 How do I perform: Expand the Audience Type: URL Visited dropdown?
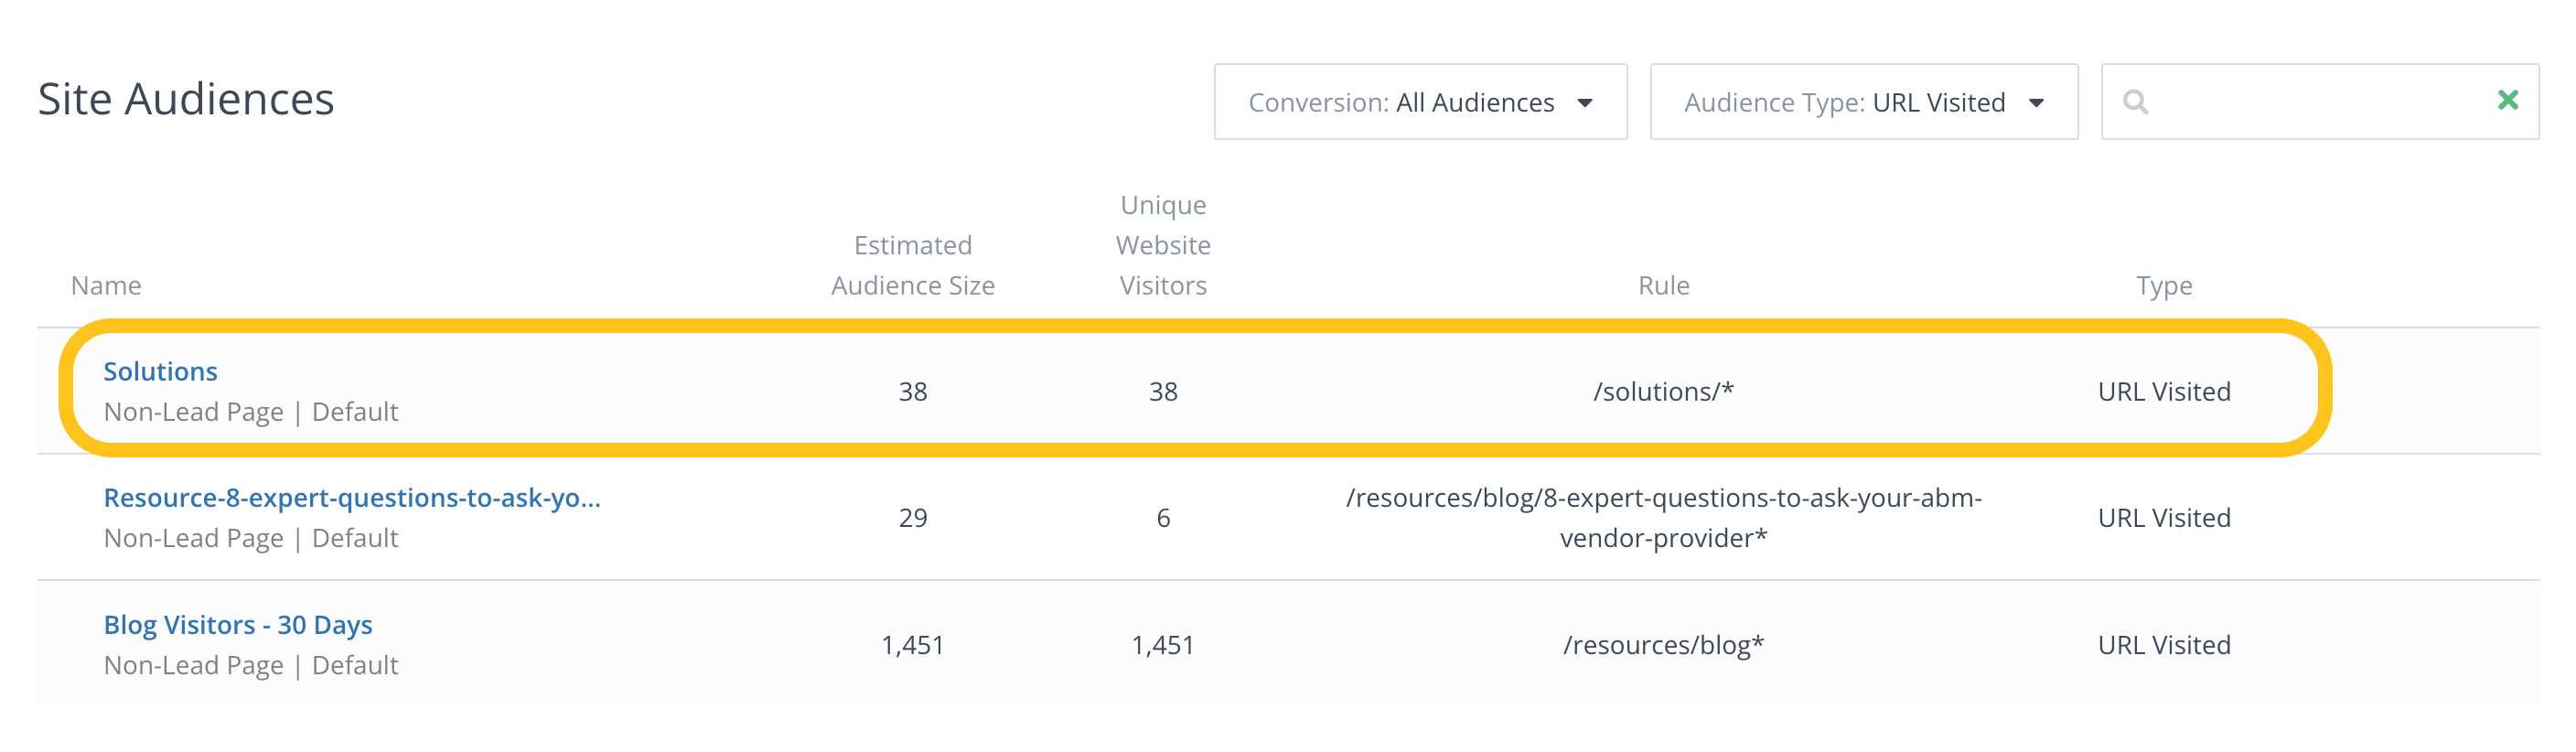click(1862, 102)
